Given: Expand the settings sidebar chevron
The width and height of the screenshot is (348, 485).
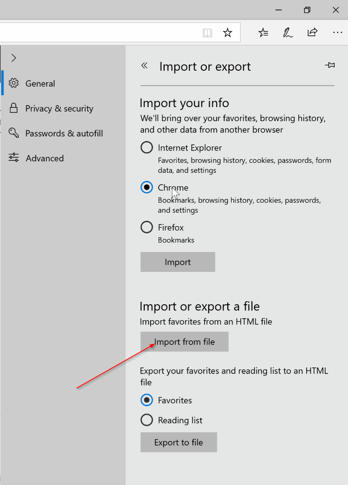Looking at the screenshot, I should [x=13, y=58].
